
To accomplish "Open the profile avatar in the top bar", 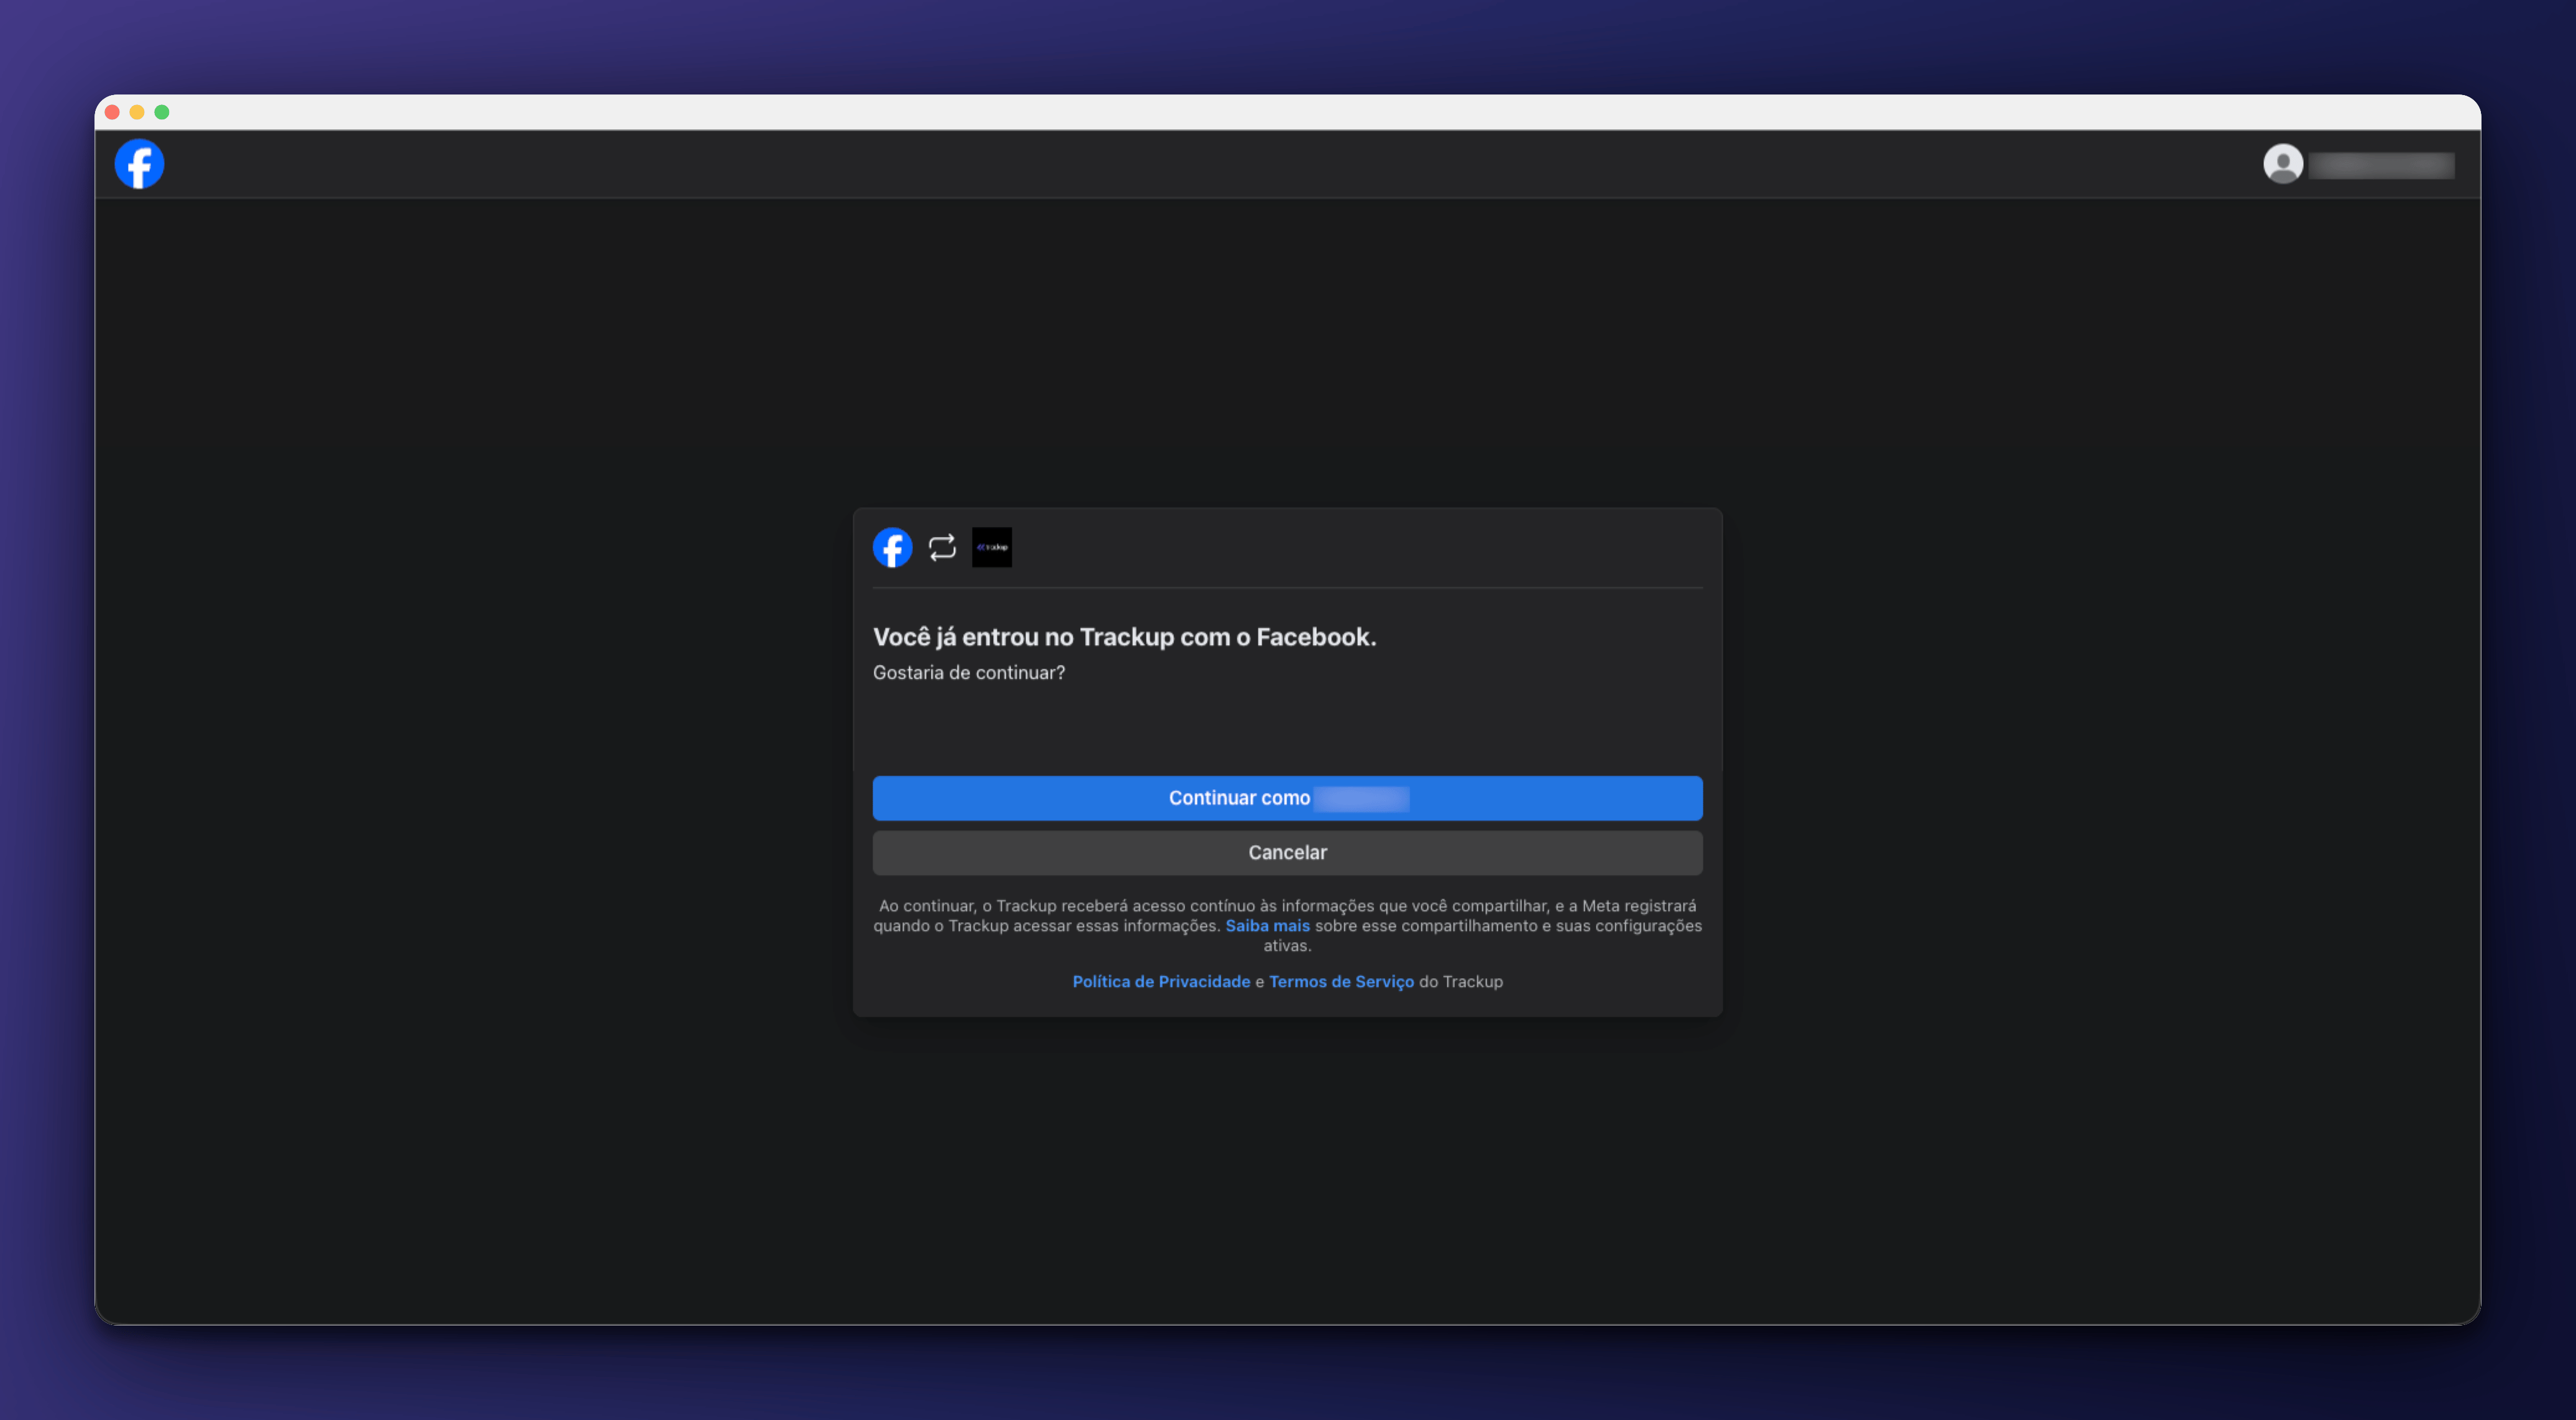I will (2283, 164).
